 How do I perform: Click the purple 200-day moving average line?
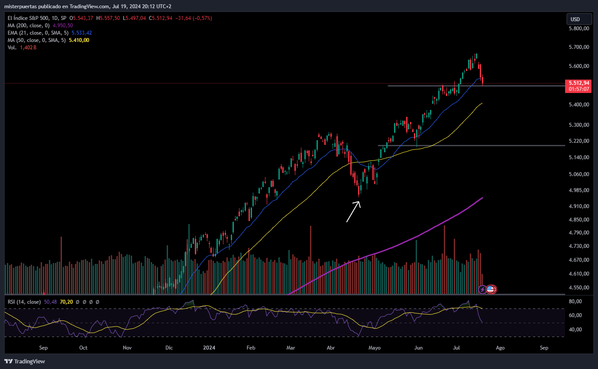pos(385,251)
